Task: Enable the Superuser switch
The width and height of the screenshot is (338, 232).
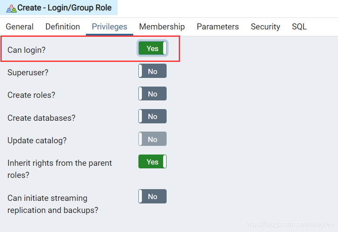Action: pyautogui.click(x=152, y=71)
